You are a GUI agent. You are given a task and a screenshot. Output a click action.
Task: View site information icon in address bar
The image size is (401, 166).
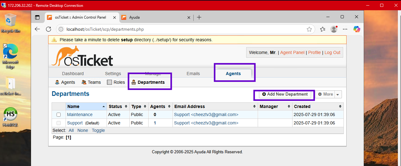click(61, 29)
